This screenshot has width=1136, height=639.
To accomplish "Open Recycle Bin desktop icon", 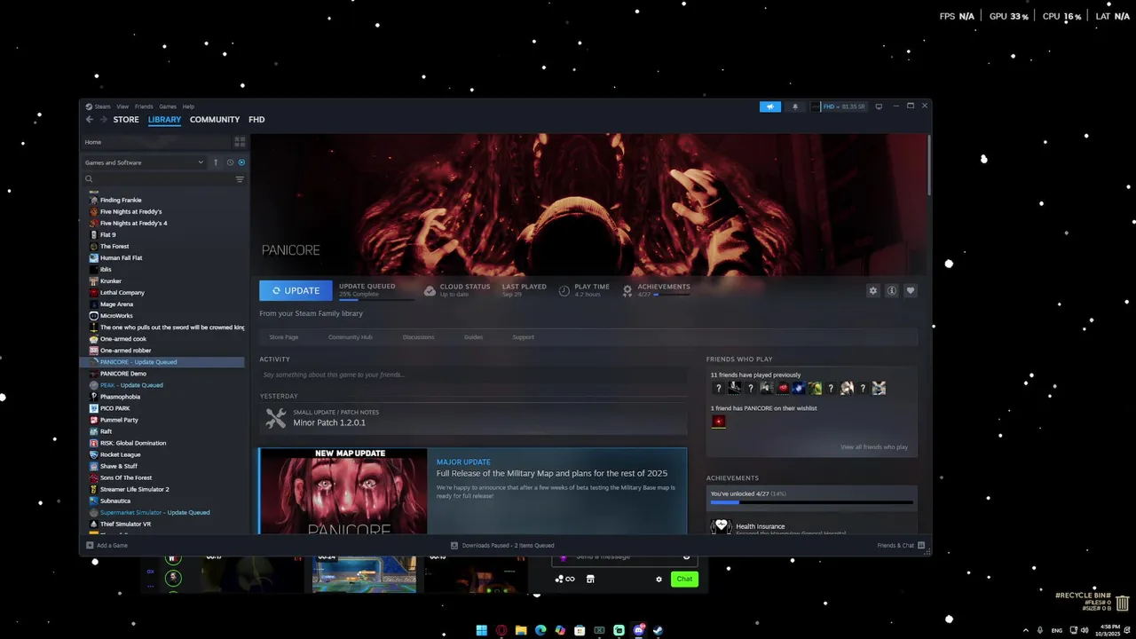I will coord(1123,603).
